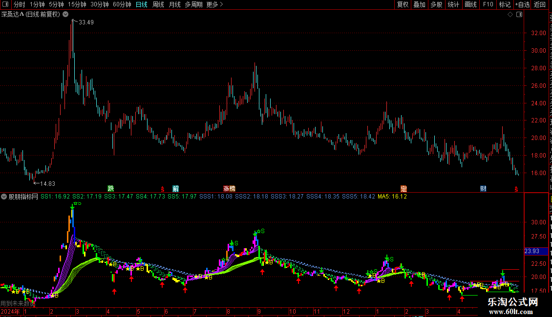This screenshot has width=552, height=317.
Task: Toggle the right panel icon near chart top
Action: click(x=519, y=15)
